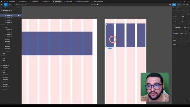
Task: Edit the layer opacity value field
Action: 185,27
